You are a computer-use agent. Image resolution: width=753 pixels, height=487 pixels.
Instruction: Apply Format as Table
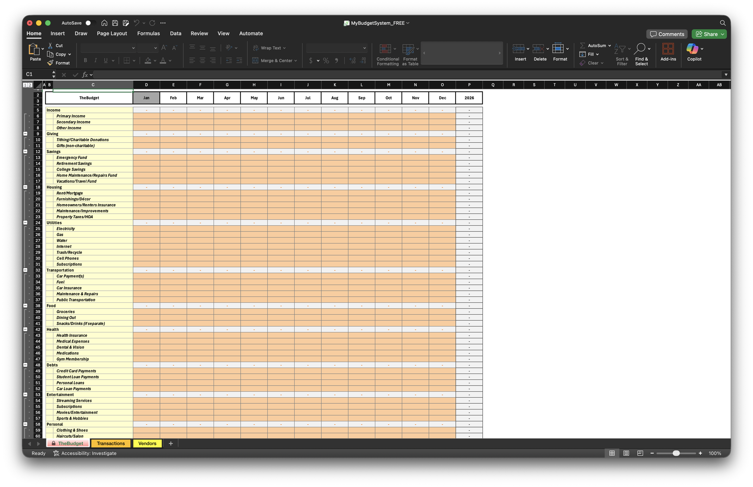pos(410,54)
